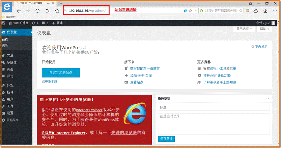Close the 仪表盘 browser tab
Screen dimensions: 281x148
pyautogui.click(x=53, y=3)
